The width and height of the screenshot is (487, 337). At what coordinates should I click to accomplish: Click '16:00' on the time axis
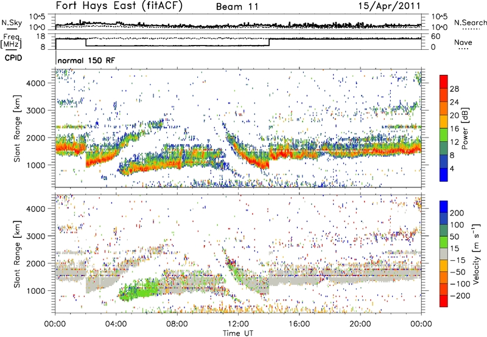click(x=299, y=324)
